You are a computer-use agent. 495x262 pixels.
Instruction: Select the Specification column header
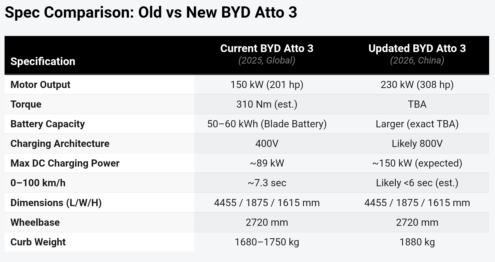tap(43, 61)
